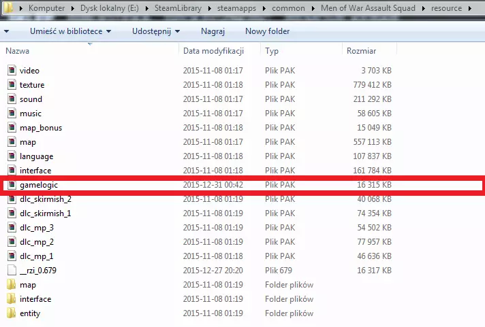Click the music PAK file icon
The image size is (485, 327).
(x=12, y=114)
